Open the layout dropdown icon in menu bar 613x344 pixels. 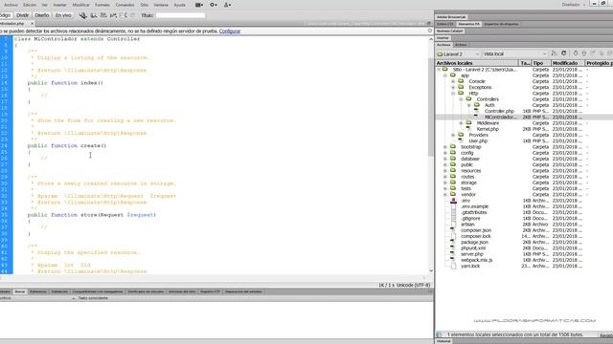click(199, 5)
